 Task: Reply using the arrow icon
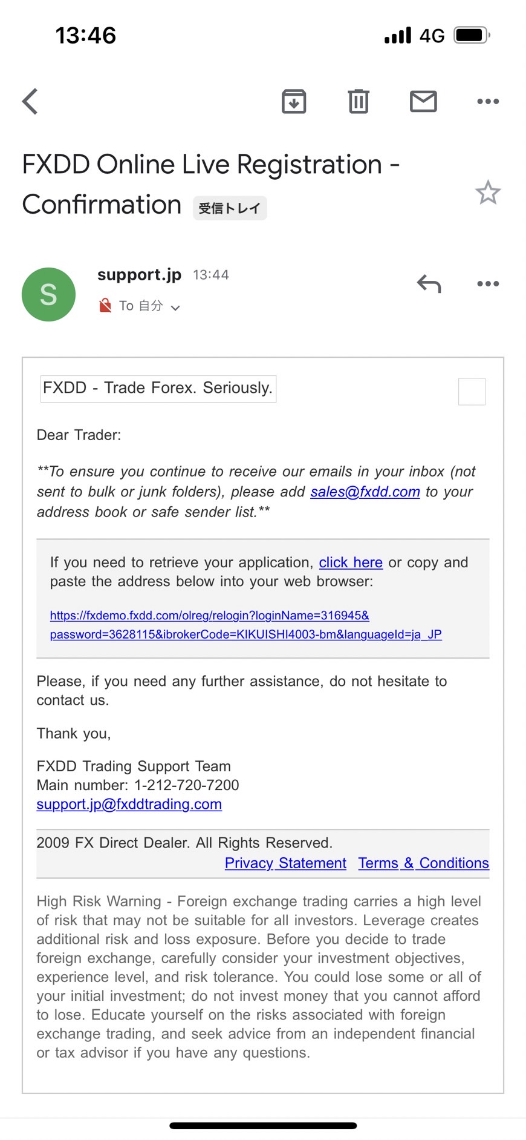click(x=429, y=283)
